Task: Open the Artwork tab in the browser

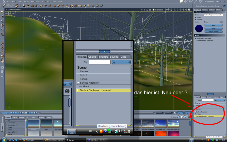Action: [41, 117]
